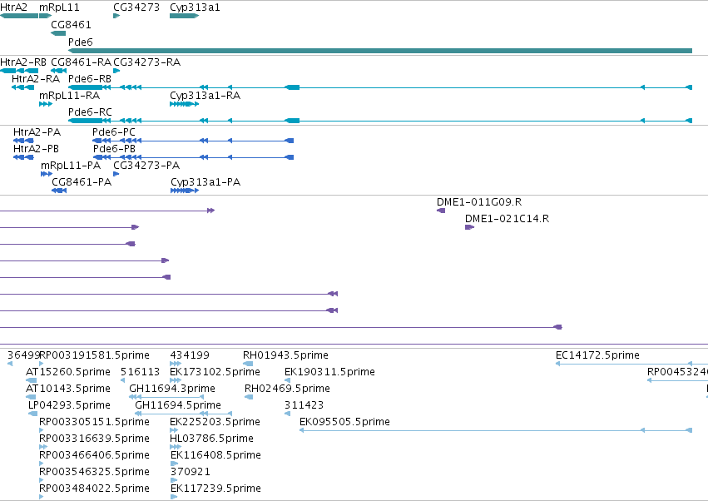Click the HtrA2-RB transcript label

(23, 62)
